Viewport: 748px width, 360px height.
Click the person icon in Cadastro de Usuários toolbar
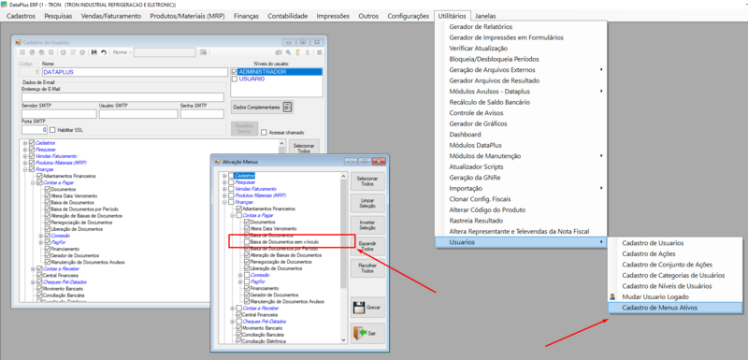click(x=308, y=52)
